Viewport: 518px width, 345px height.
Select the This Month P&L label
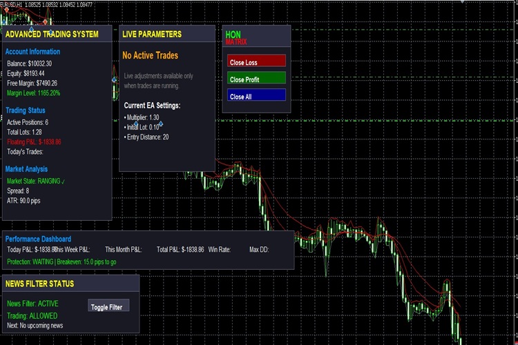pyautogui.click(x=123, y=250)
